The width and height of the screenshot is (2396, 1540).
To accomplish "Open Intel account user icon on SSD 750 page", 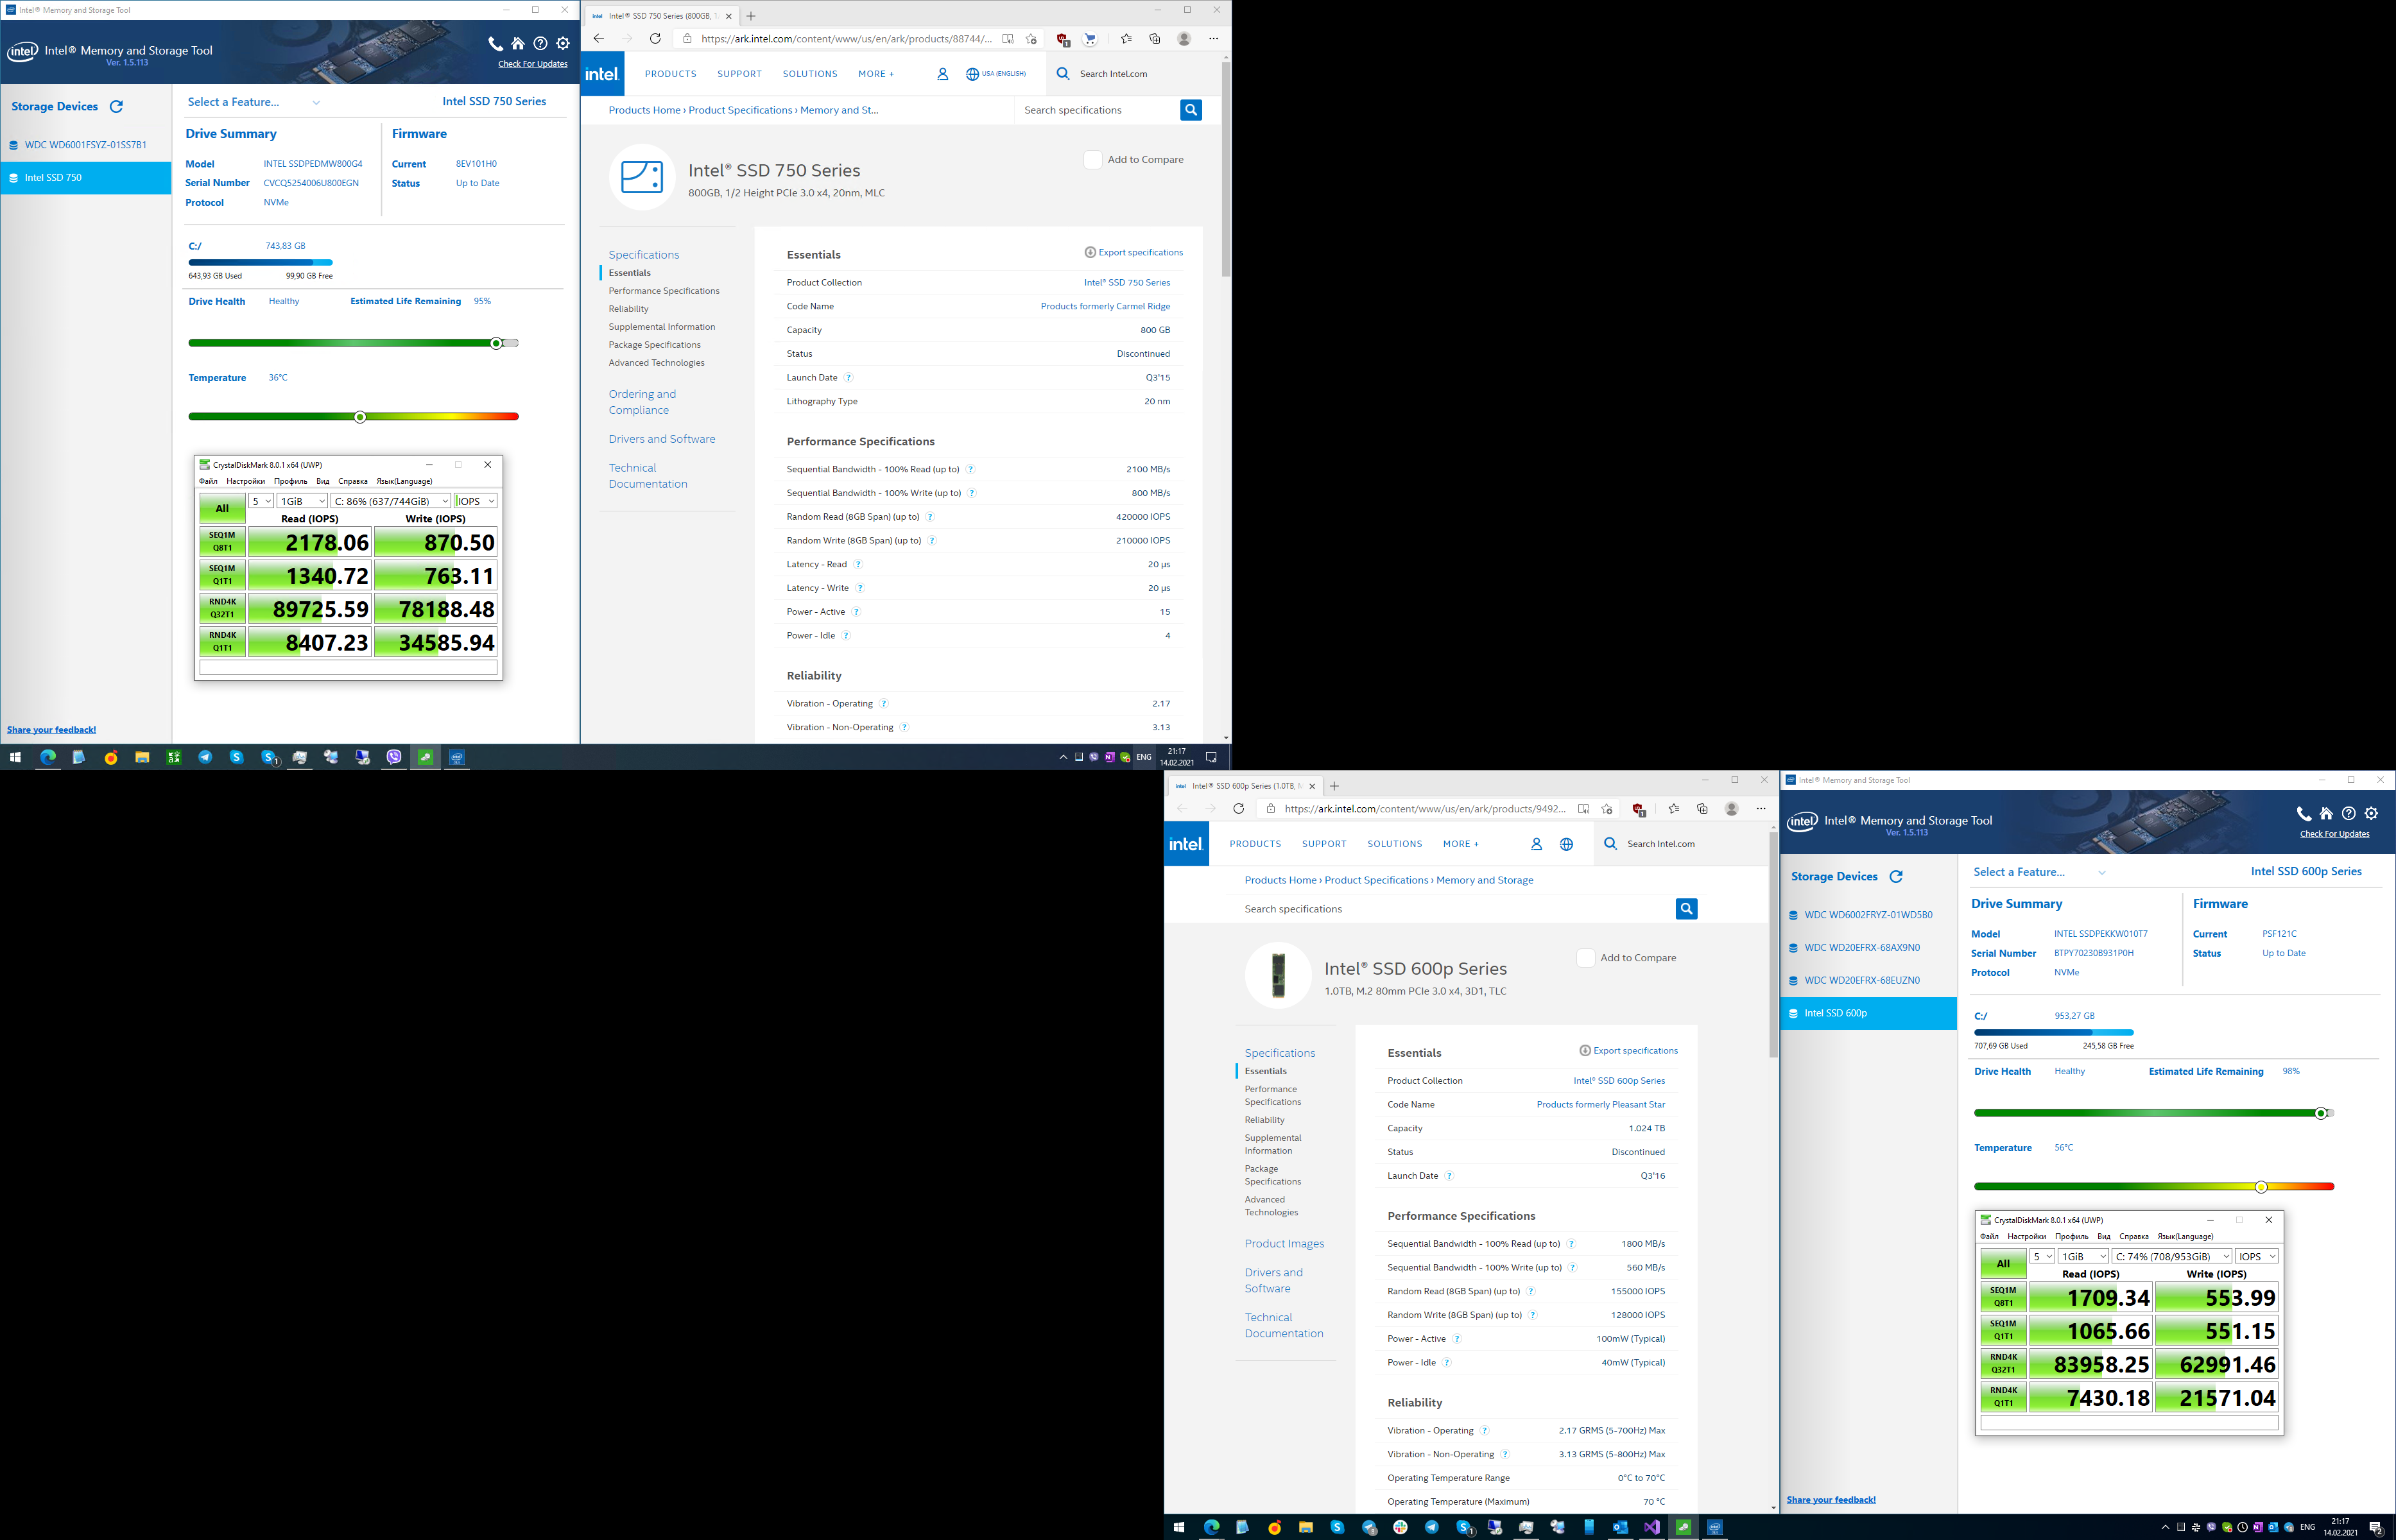I will 942,74.
